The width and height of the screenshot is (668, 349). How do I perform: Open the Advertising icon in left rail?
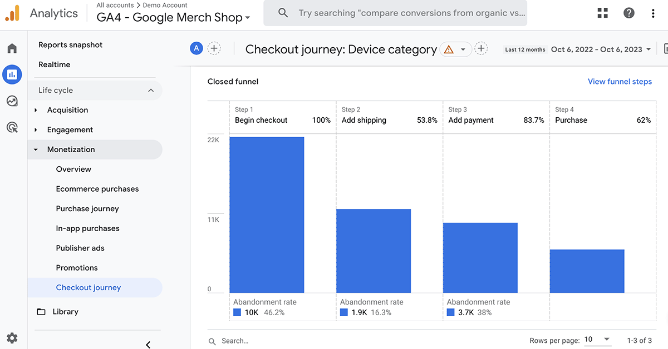click(12, 127)
